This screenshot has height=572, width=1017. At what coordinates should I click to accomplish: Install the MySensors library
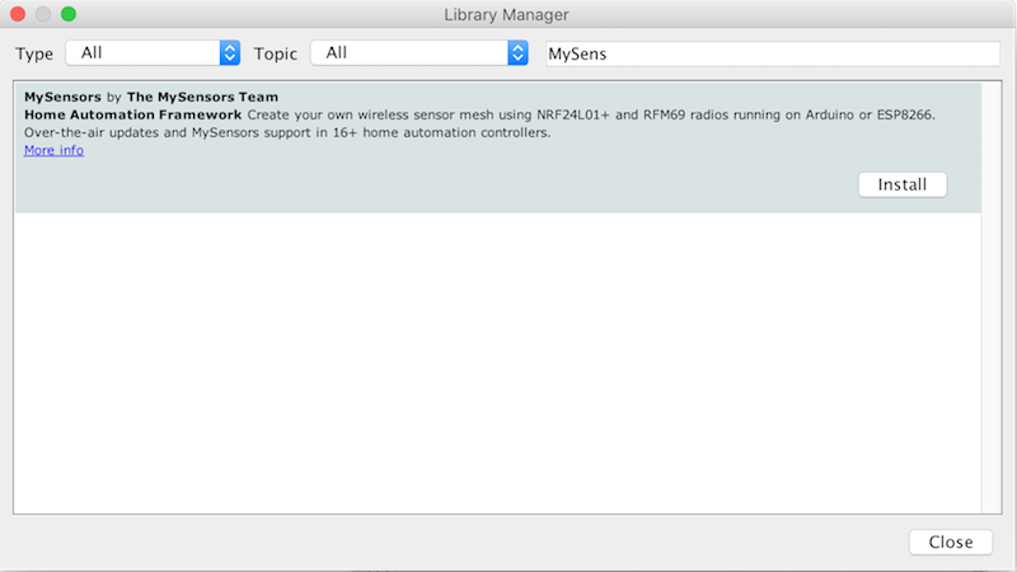(902, 184)
